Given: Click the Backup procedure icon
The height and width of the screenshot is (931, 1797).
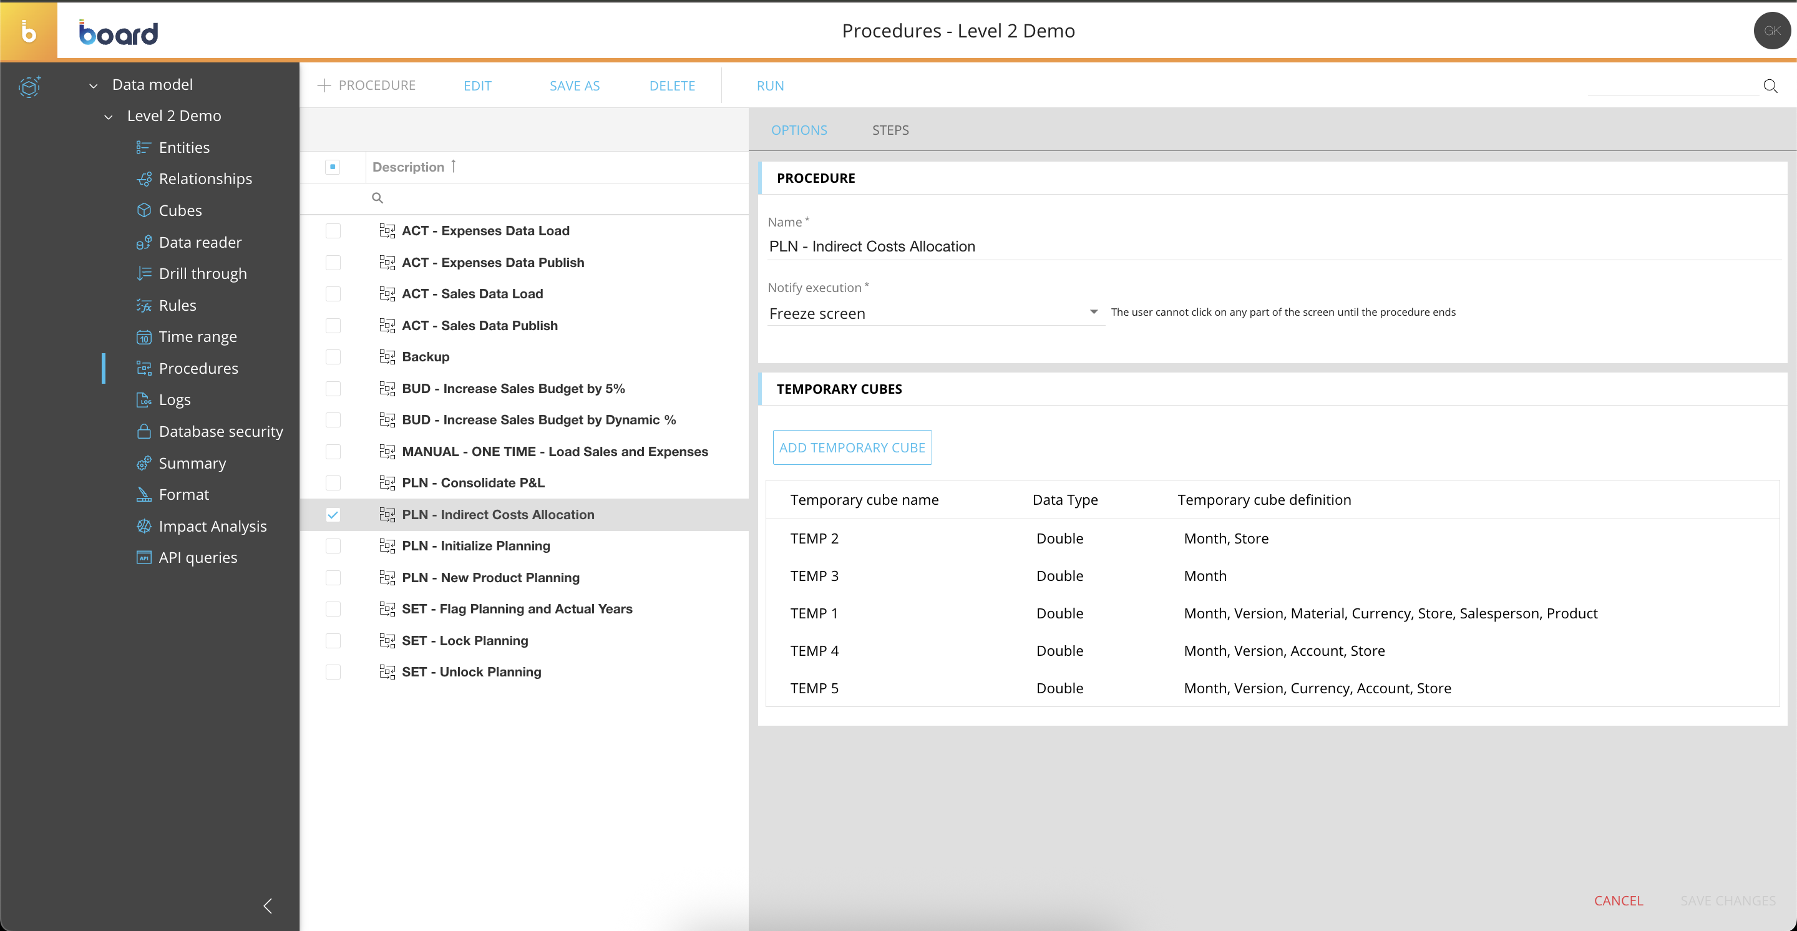Looking at the screenshot, I should click(387, 357).
